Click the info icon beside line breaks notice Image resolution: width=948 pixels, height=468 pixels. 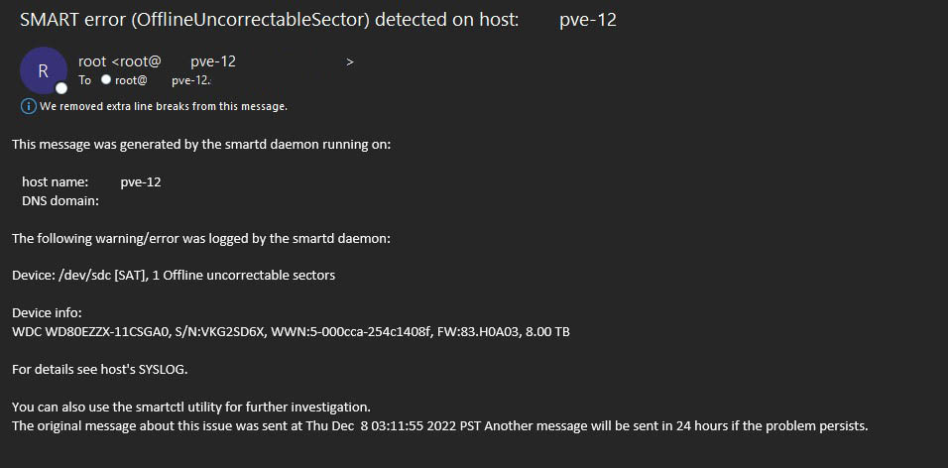[x=28, y=106]
